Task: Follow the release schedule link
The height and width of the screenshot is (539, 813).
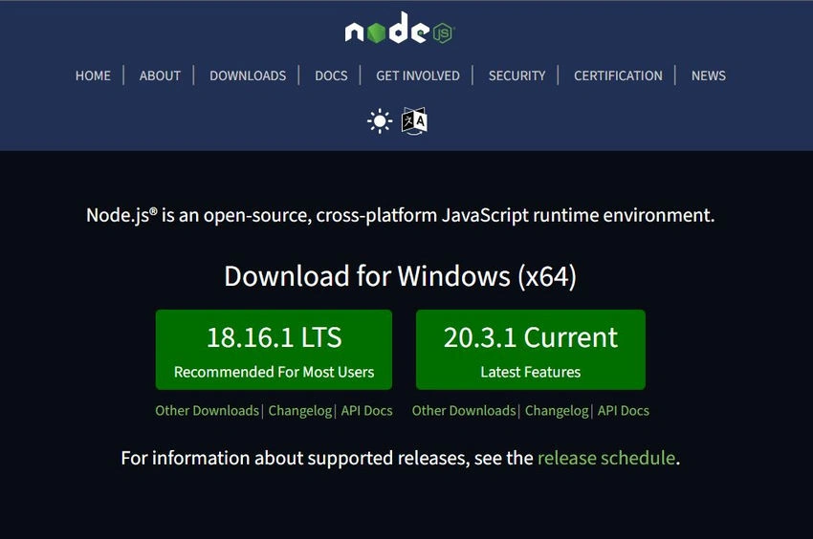Action: pos(606,458)
